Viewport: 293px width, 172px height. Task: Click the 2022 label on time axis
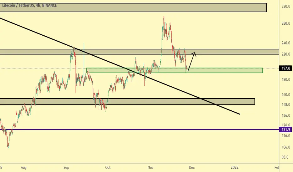235,168
